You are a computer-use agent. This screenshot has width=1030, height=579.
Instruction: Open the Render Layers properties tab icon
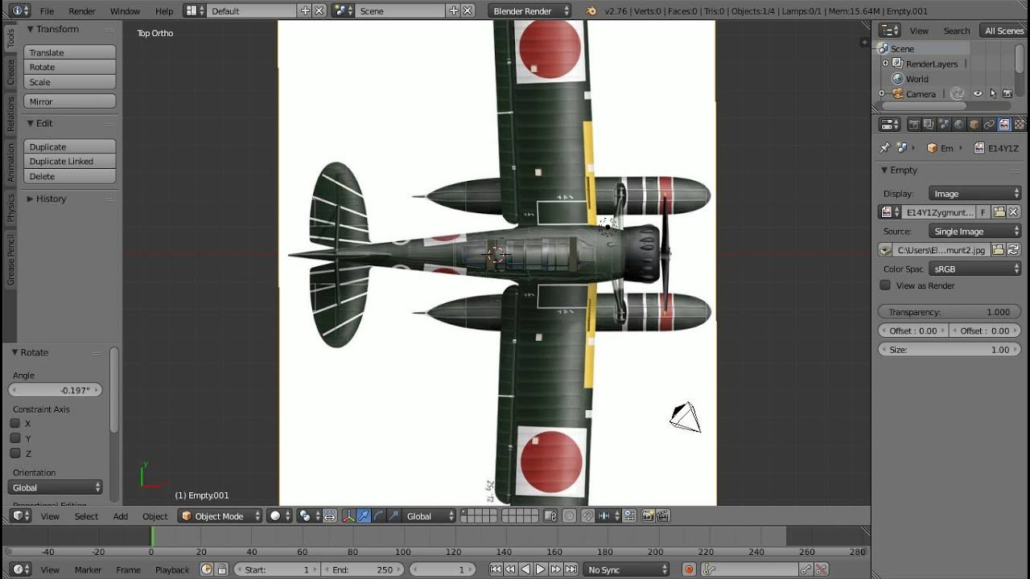(929, 125)
